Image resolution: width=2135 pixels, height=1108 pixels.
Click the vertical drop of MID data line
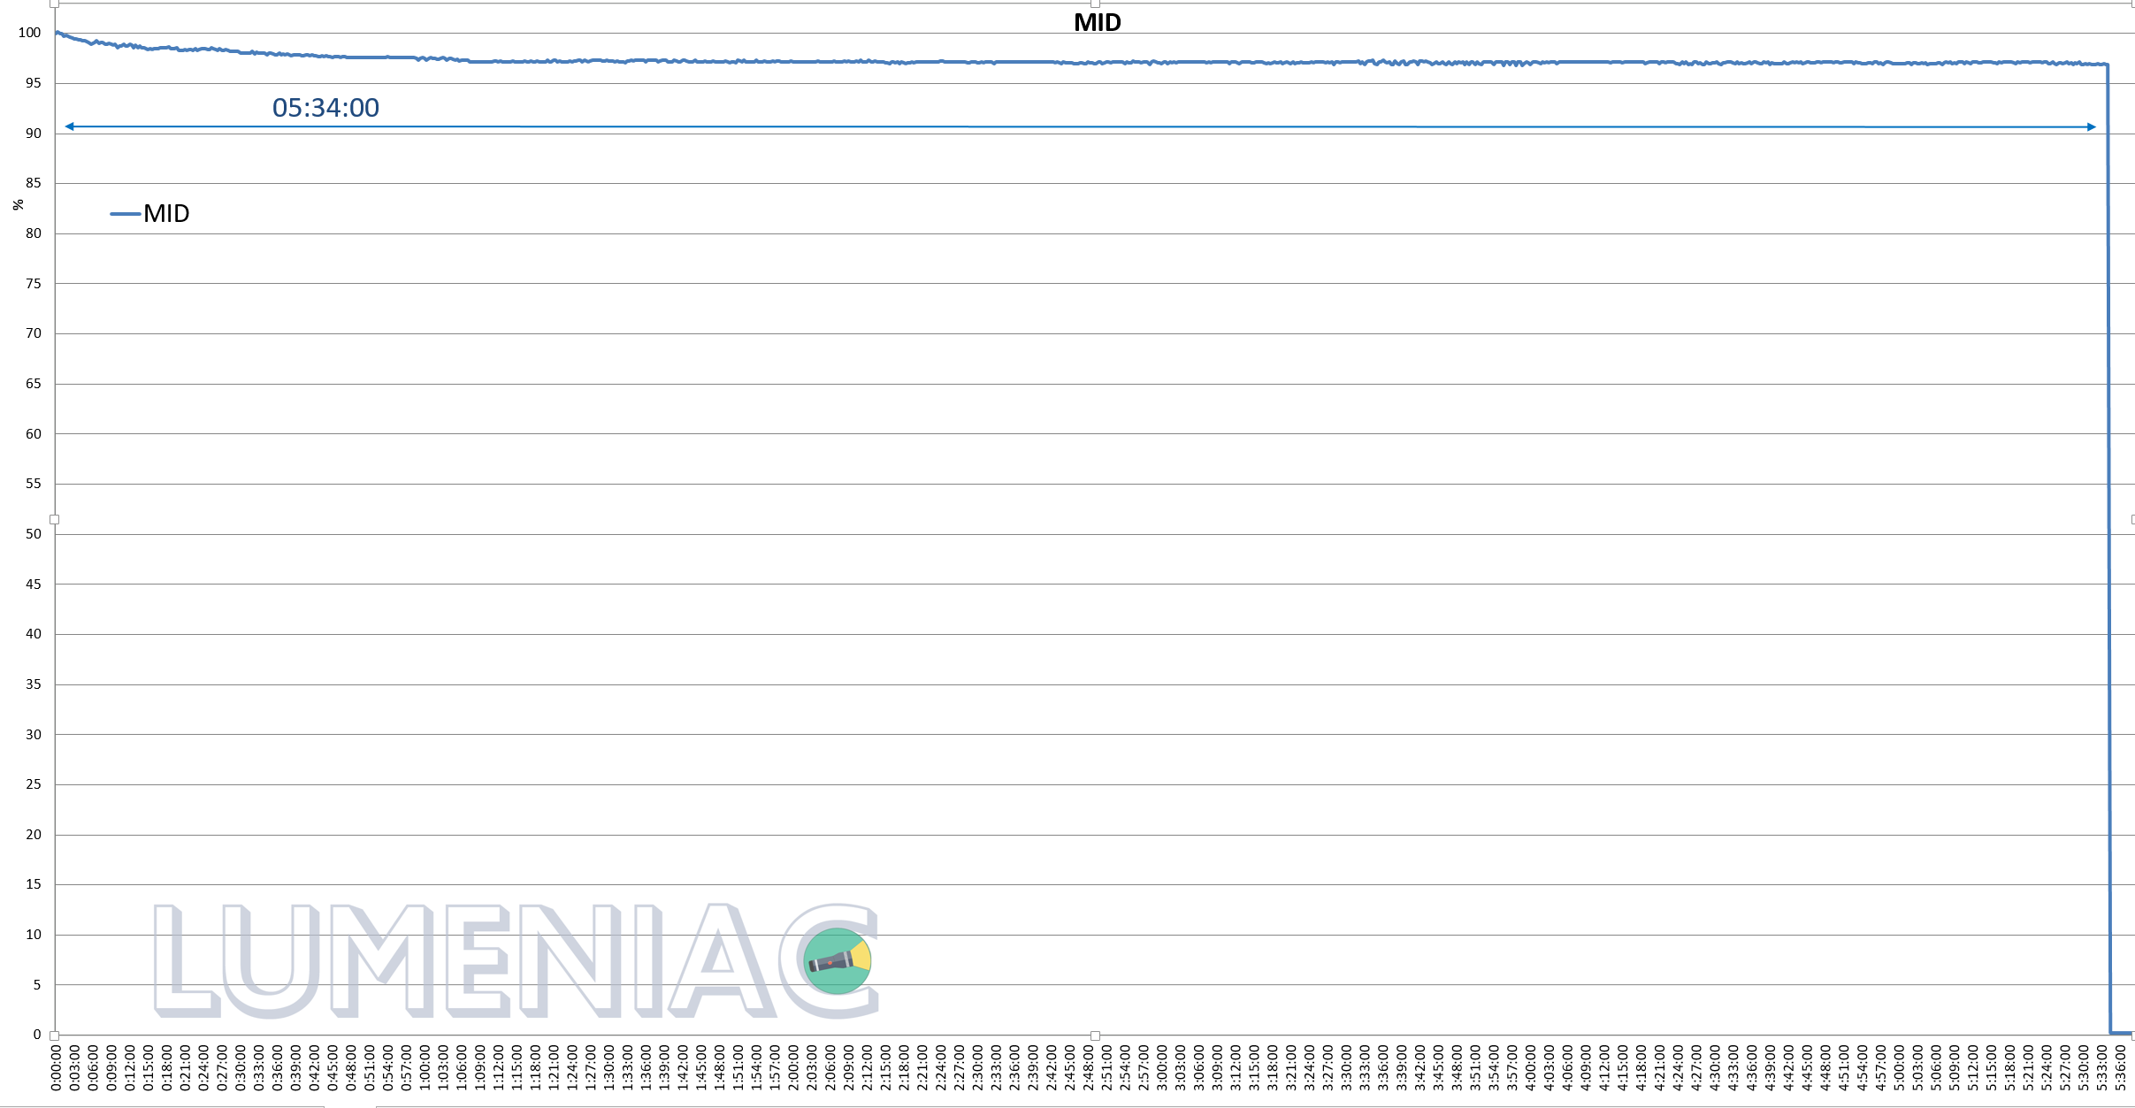[2108, 531]
